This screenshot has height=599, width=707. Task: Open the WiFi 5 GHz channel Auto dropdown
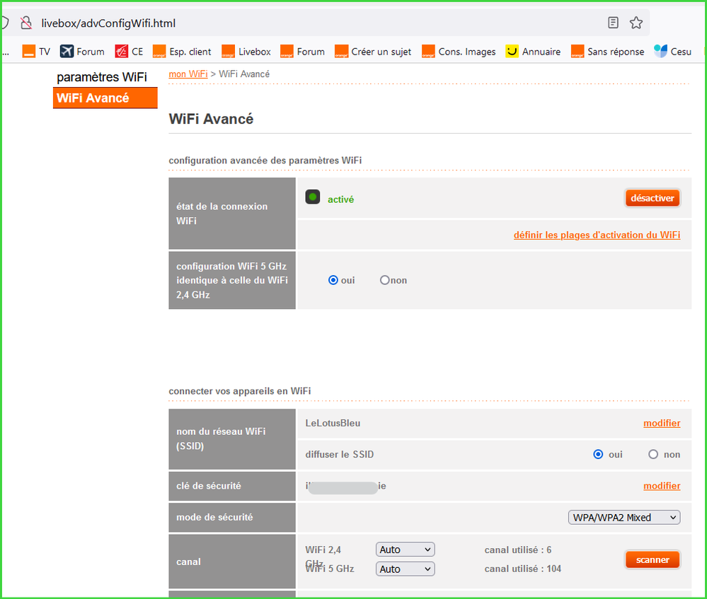pyautogui.click(x=405, y=569)
